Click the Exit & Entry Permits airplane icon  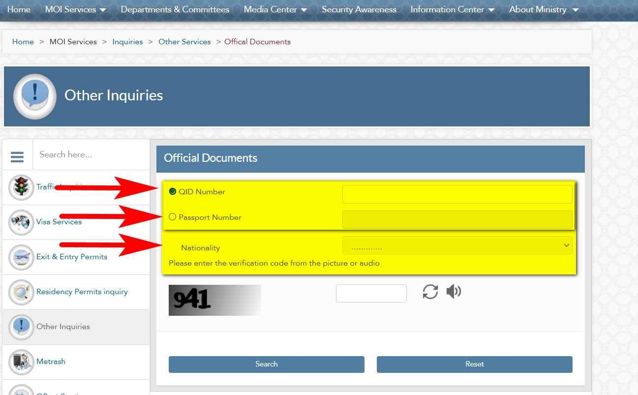[x=21, y=257]
